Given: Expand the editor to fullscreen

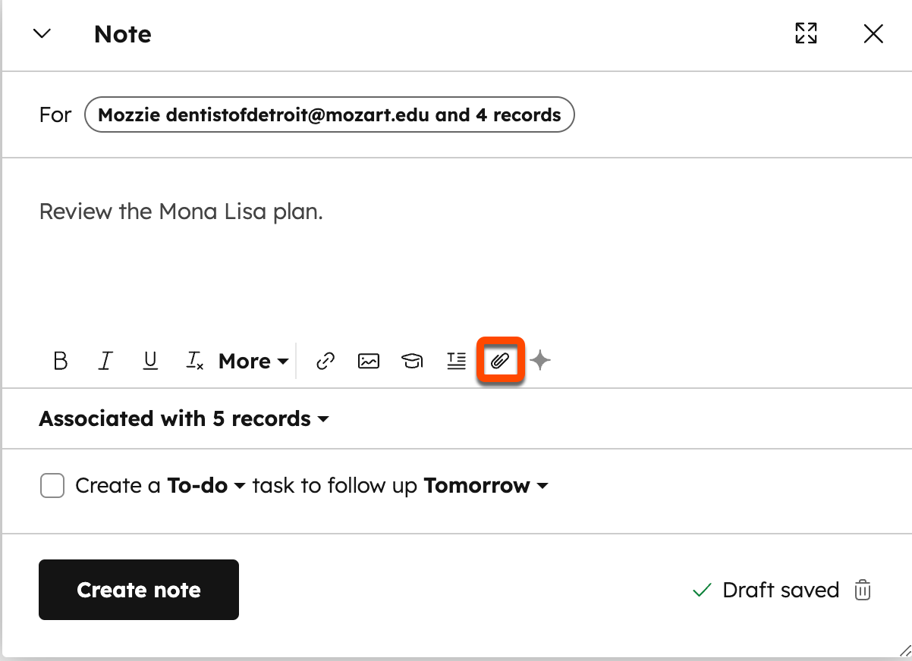Looking at the screenshot, I should tap(806, 33).
